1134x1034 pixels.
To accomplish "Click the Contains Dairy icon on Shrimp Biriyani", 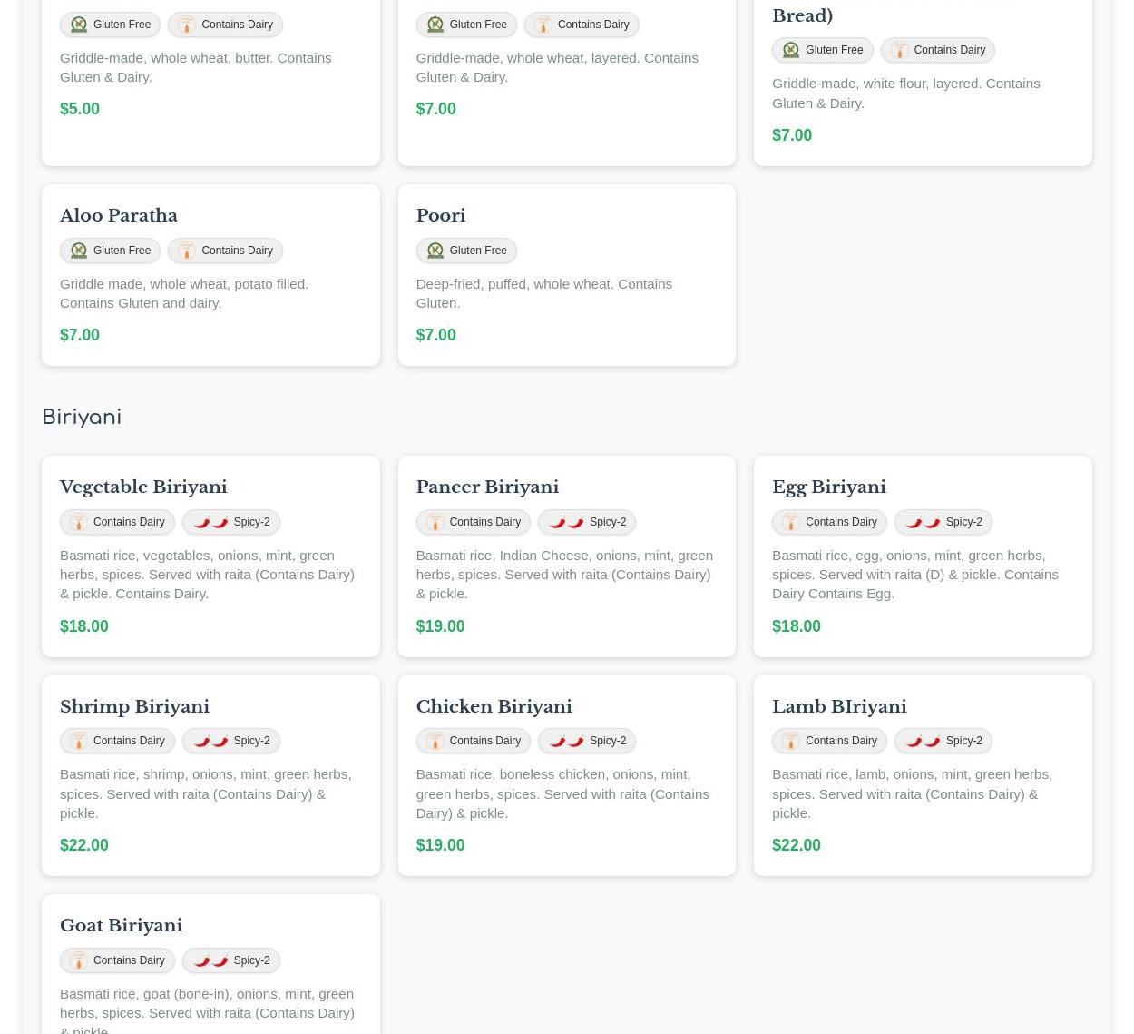I will [x=79, y=741].
